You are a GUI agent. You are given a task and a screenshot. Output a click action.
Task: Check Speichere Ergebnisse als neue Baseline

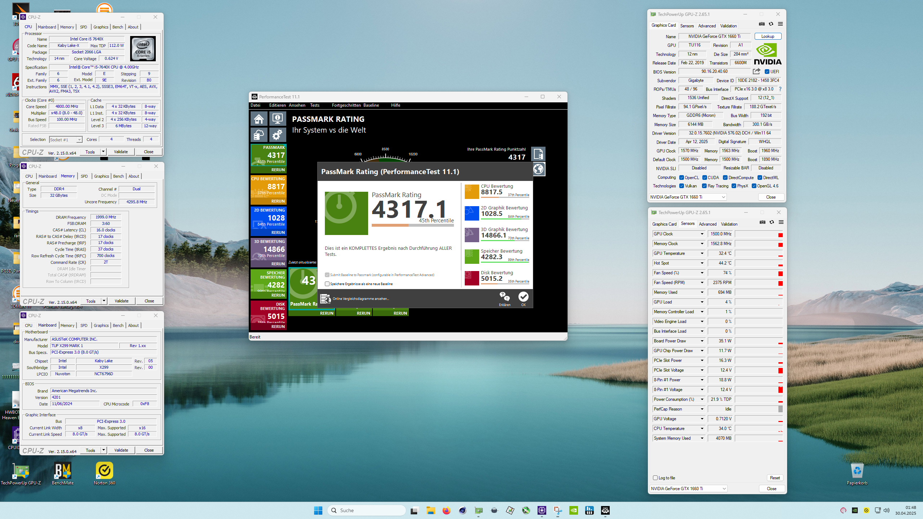coord(327,284)
